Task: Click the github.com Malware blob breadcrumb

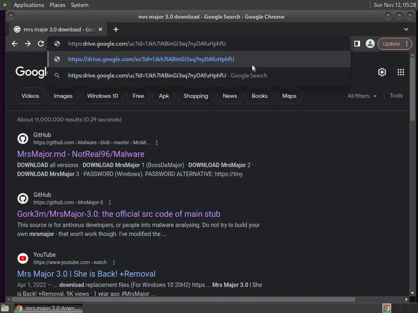Action: [91, 143]
